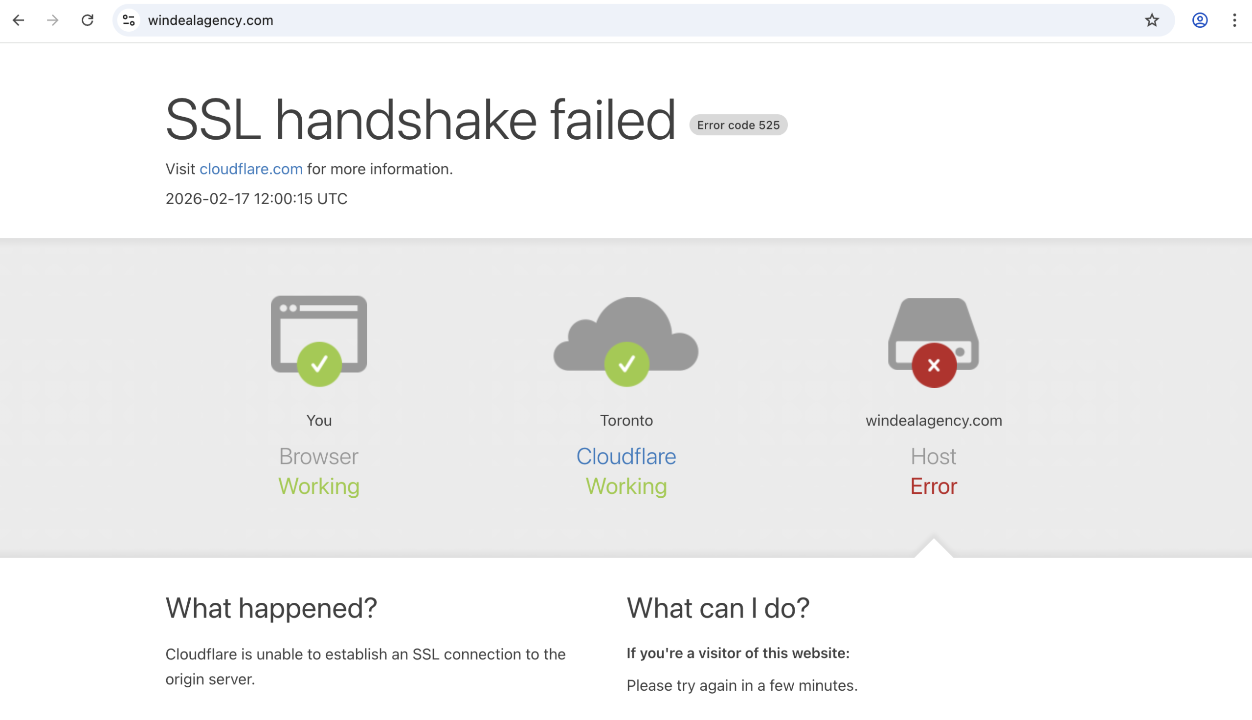The width and height of the screenshot is (1252, 720).
Task: Bookmark this page using the star
Action: point(1152,21)
